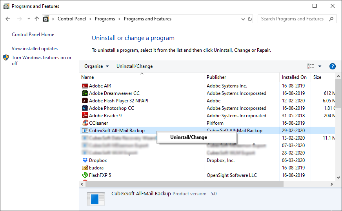This screenshot has width=342, height=211.
Task: Sort by the Name column header
Action: (87, 77)
